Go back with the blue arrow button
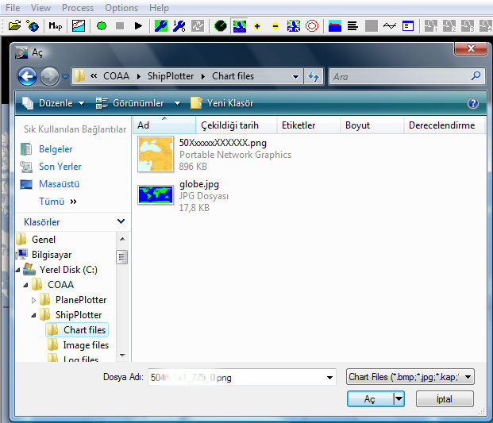 tap(27, 76)
